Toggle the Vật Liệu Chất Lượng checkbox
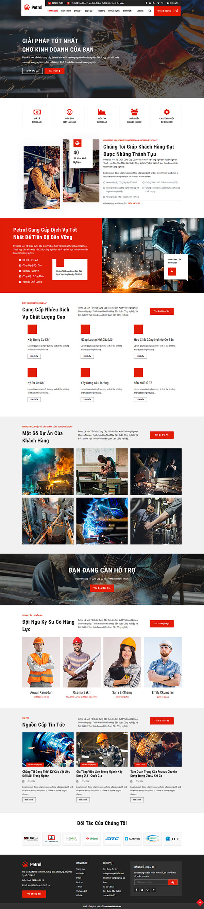The width and height of the screenshot is (204, 909). [20, 282]
